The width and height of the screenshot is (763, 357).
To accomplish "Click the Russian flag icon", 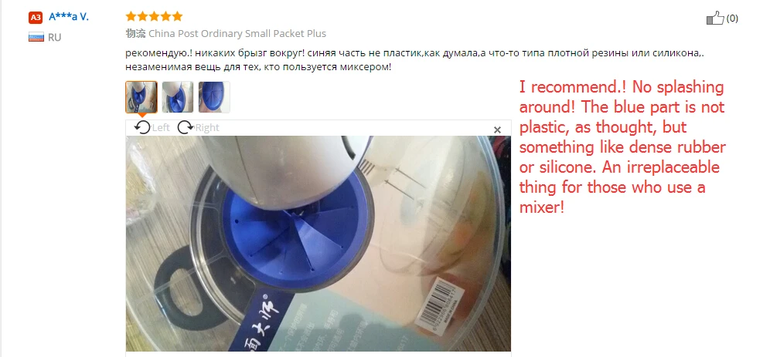I will click(36, 37).
